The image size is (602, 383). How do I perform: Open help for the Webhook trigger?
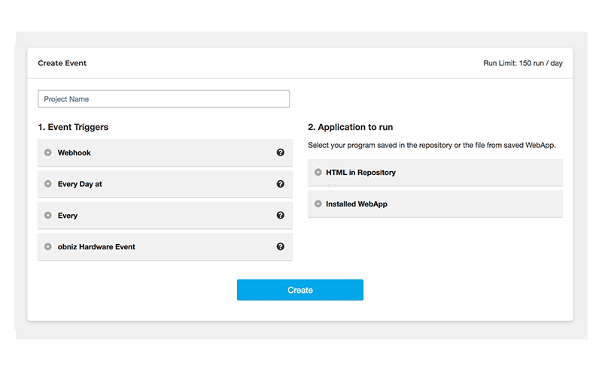point(281,152)
